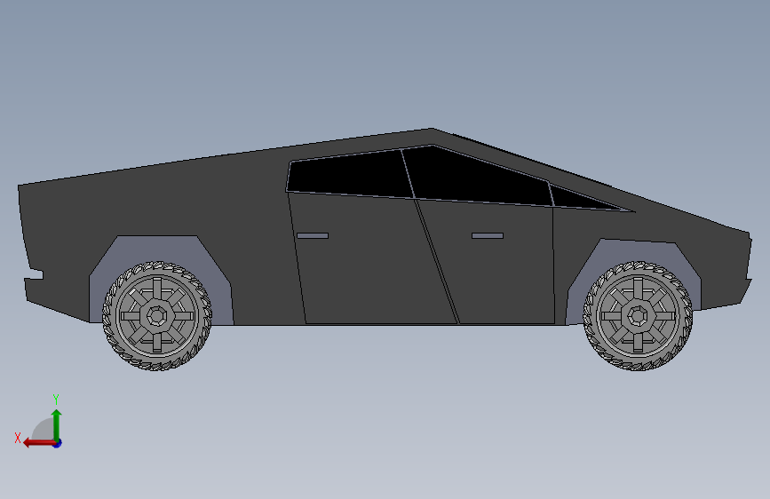The width and height of the screenshot is (770, 499).
Task: Select the rear side window glass
Action: click(x=349, y=174)
